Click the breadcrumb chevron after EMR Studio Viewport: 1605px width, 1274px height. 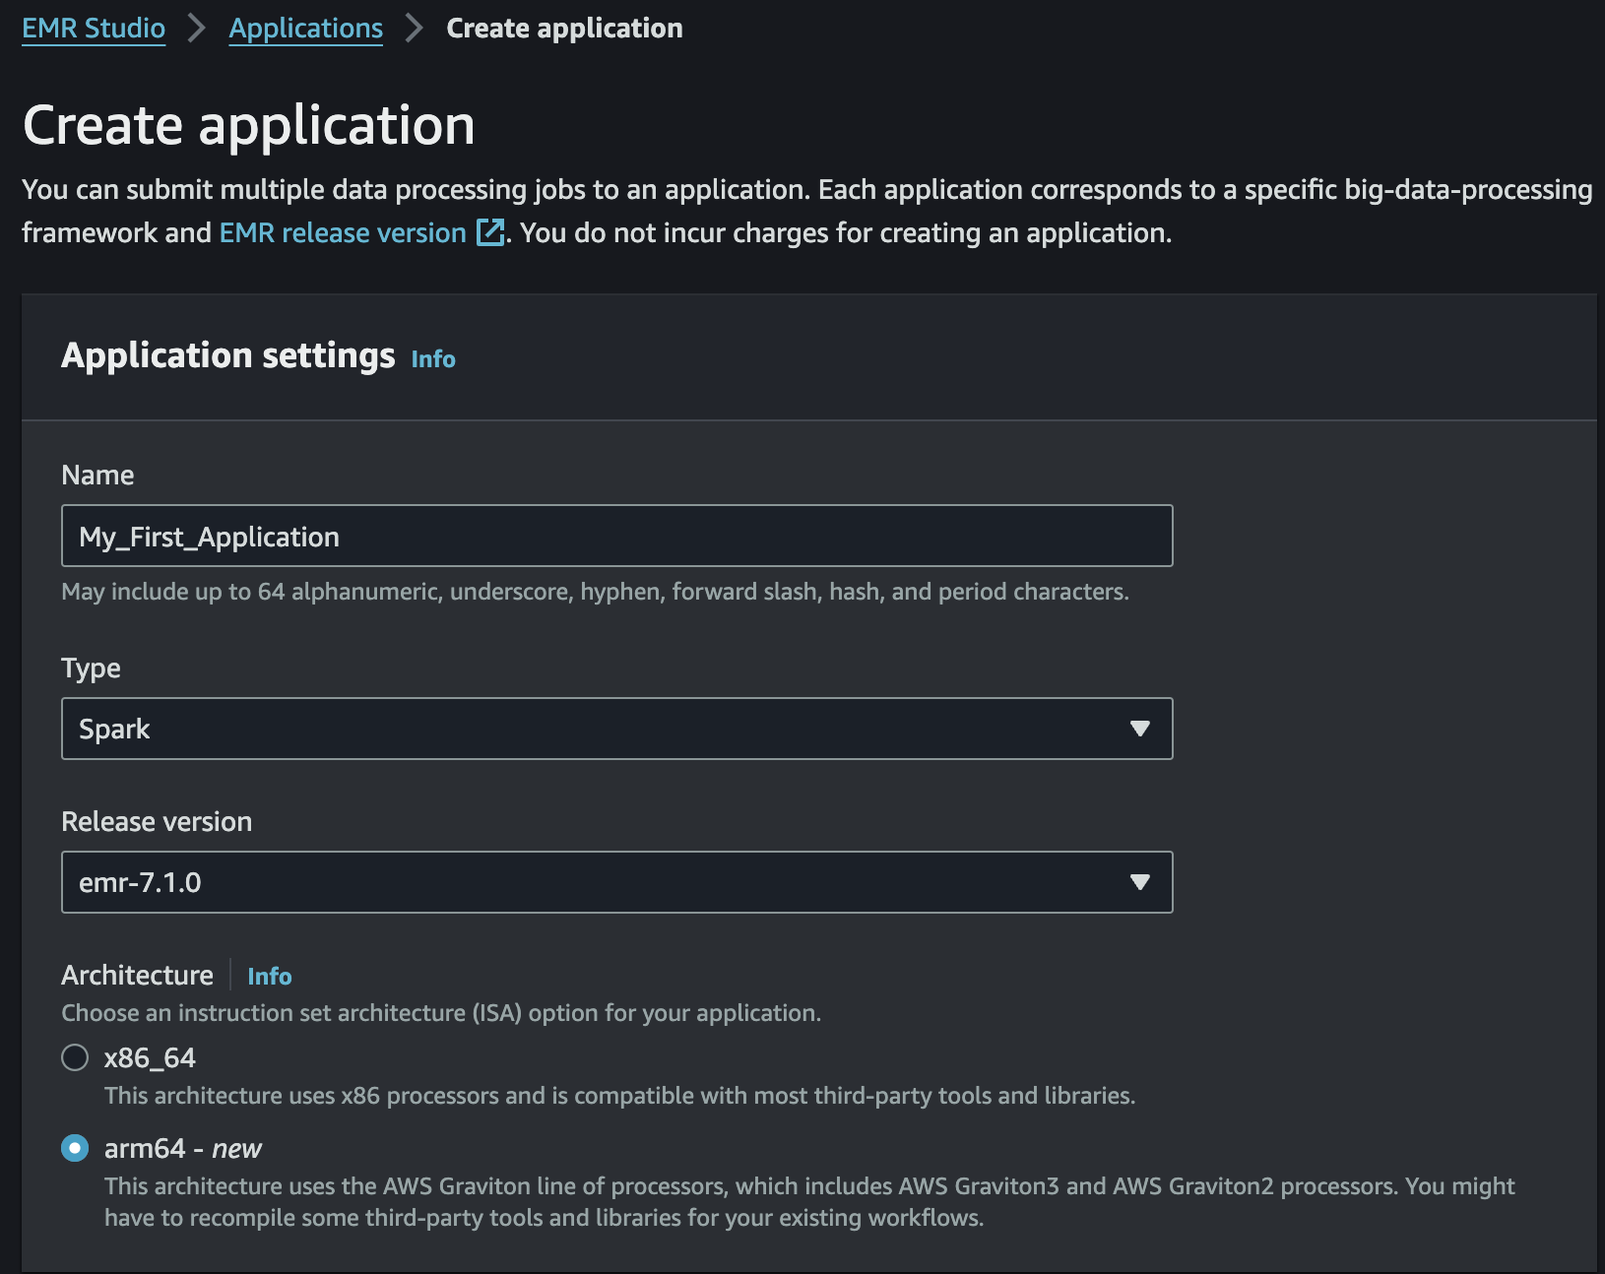[x=197, y=29]
